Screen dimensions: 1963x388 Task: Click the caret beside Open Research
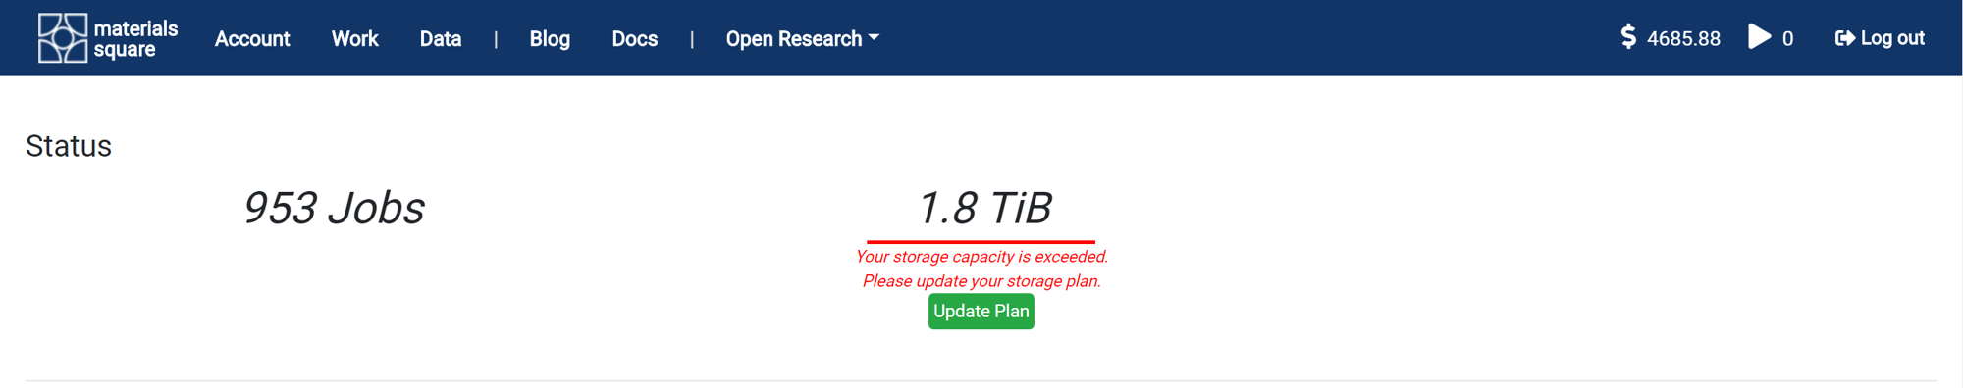tap(874, 38)
